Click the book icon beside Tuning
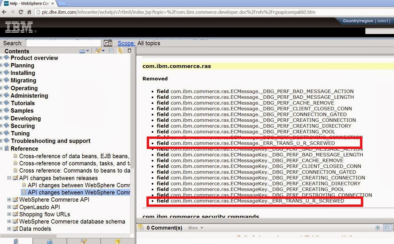The image size is (394, 244). point(7,133)
